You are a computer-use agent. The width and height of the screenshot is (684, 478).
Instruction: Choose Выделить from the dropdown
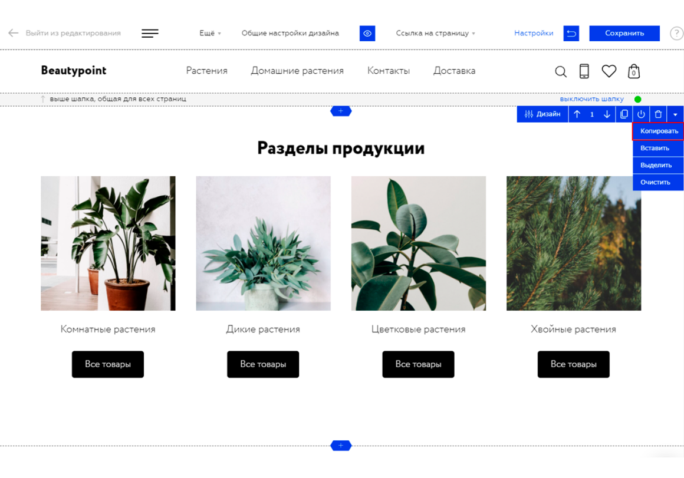(658, 165)
